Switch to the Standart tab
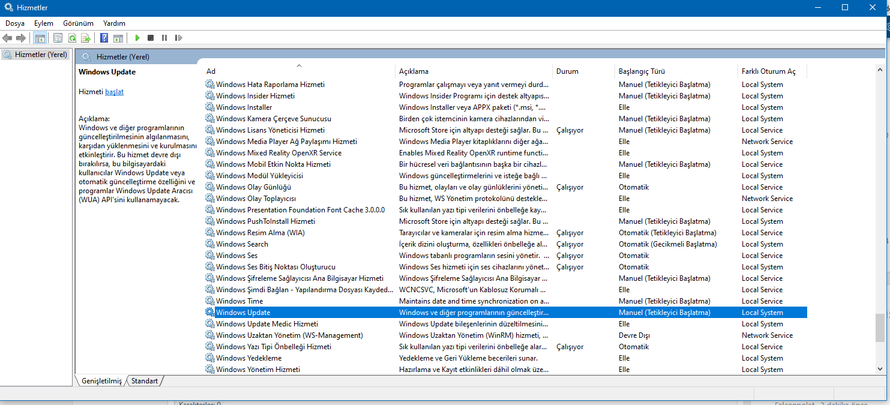Screen dimensions: 890x405 [x=145, y=381]
